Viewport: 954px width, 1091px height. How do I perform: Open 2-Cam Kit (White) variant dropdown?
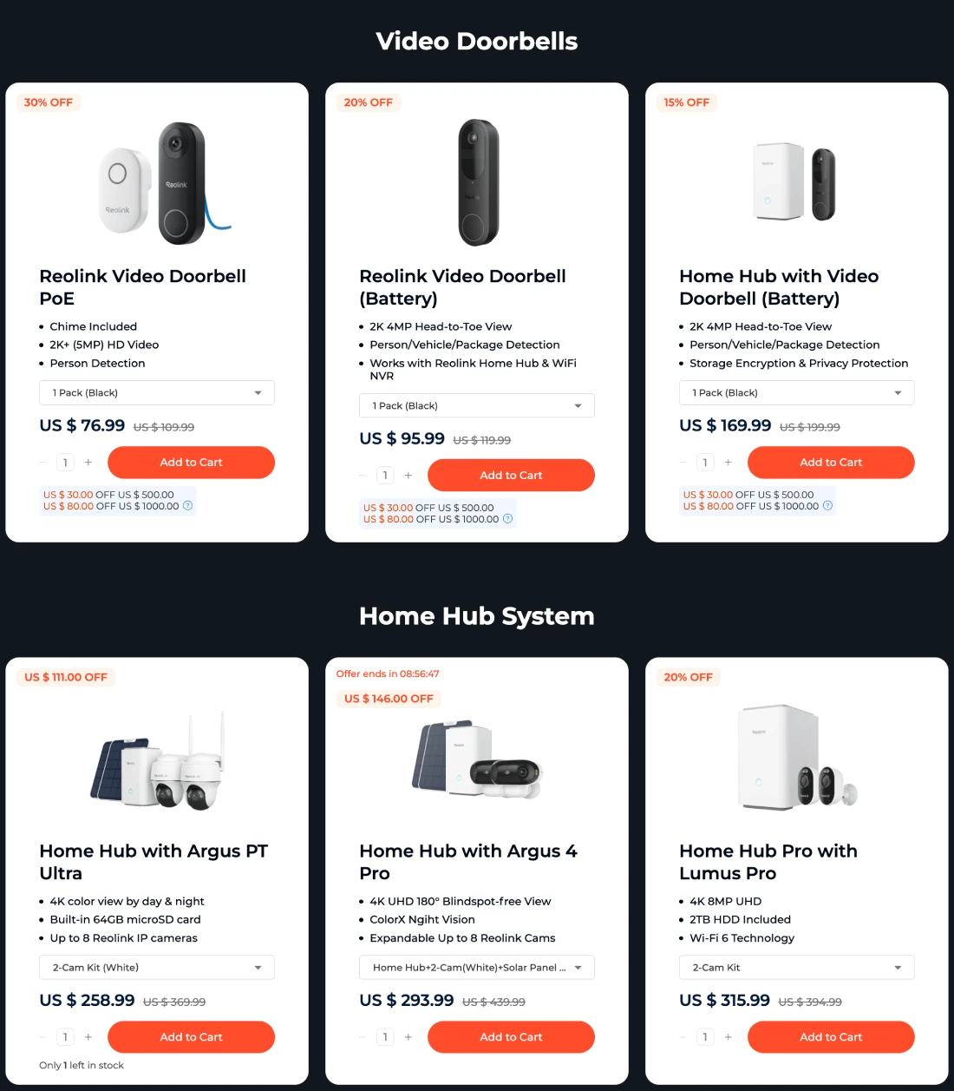click(x=157, y=968)
